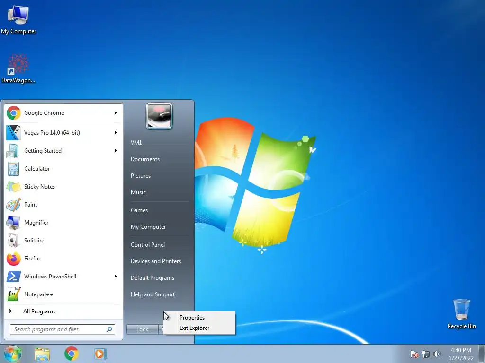Open Default Programs
The height and width of the screenshot is (363, 485).
[x=153, y=278]
